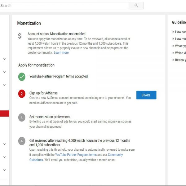The image size is (186, 186).
Task: Click the green checkmark terms accepted icon
Action: pyautogui.click(x=22, y=77)
